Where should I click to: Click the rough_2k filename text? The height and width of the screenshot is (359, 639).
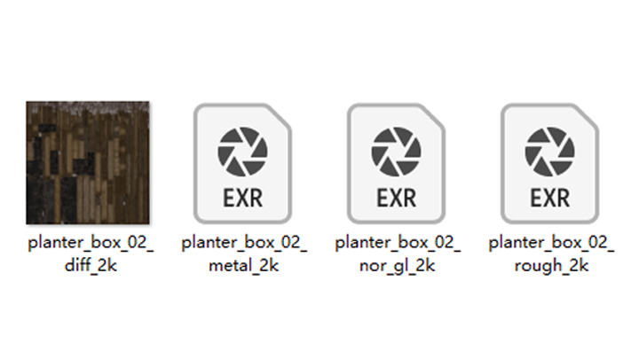coord(551,266)
